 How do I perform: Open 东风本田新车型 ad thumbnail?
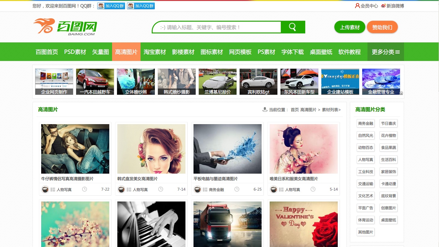click(x=299, y=82)
